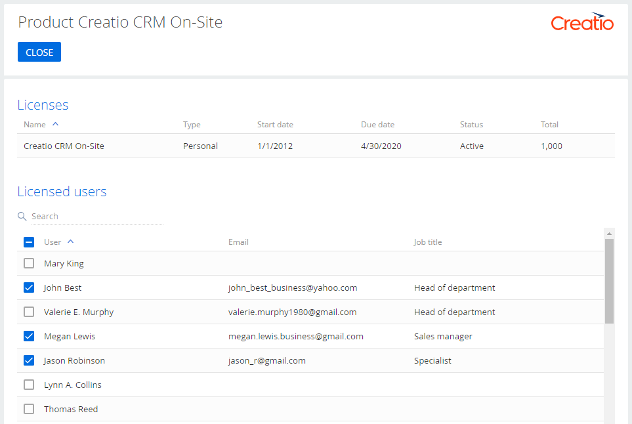Click the scrollbar up arrow
The height and width of the screenshot is (424, 632).
[x=609, y=234]
